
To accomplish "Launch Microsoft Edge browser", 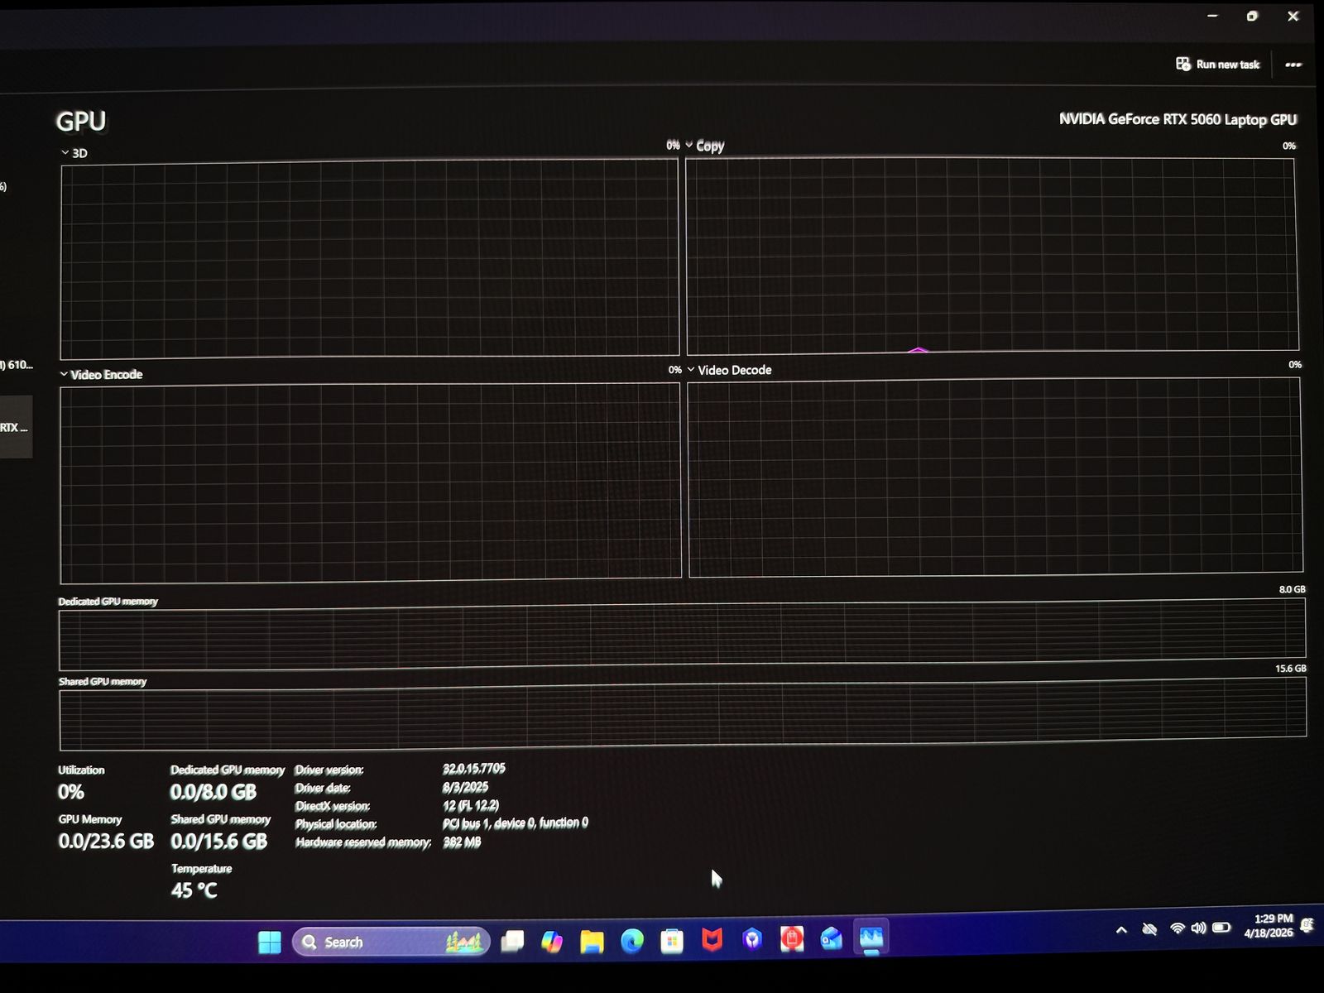I will (632, 941).
